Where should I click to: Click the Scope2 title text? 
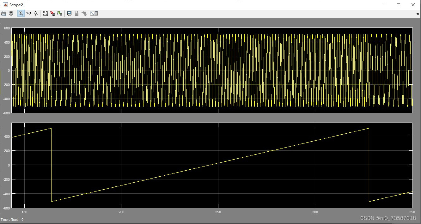click(x=17, y=5)
